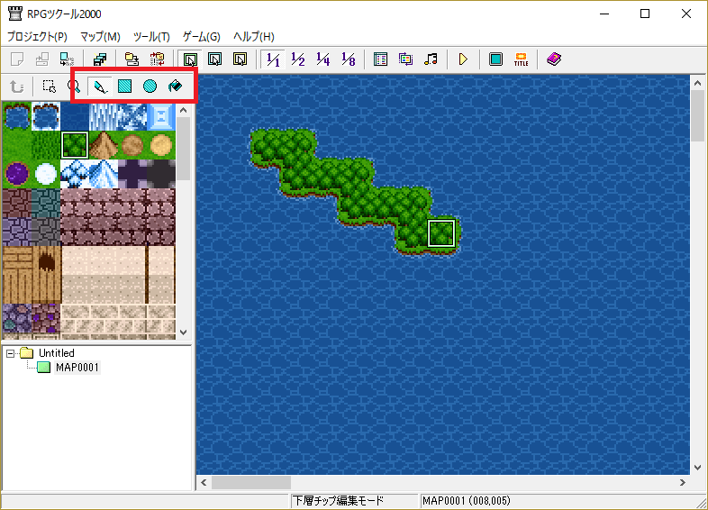Select the flood fill bucket tool

point(176,87)
